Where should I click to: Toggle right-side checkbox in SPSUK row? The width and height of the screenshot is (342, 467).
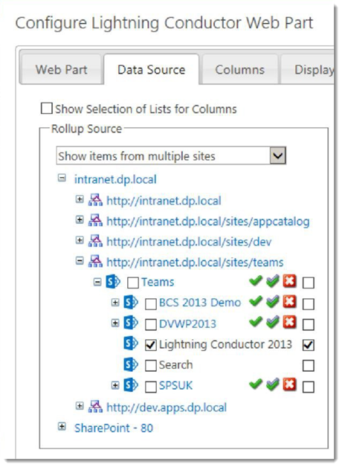(x=308, y=387)
